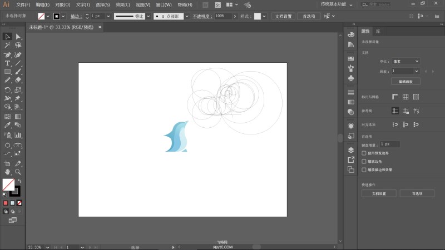445x250 pixels.
Task: Select the Lasso tool
Action: [18, 45]
